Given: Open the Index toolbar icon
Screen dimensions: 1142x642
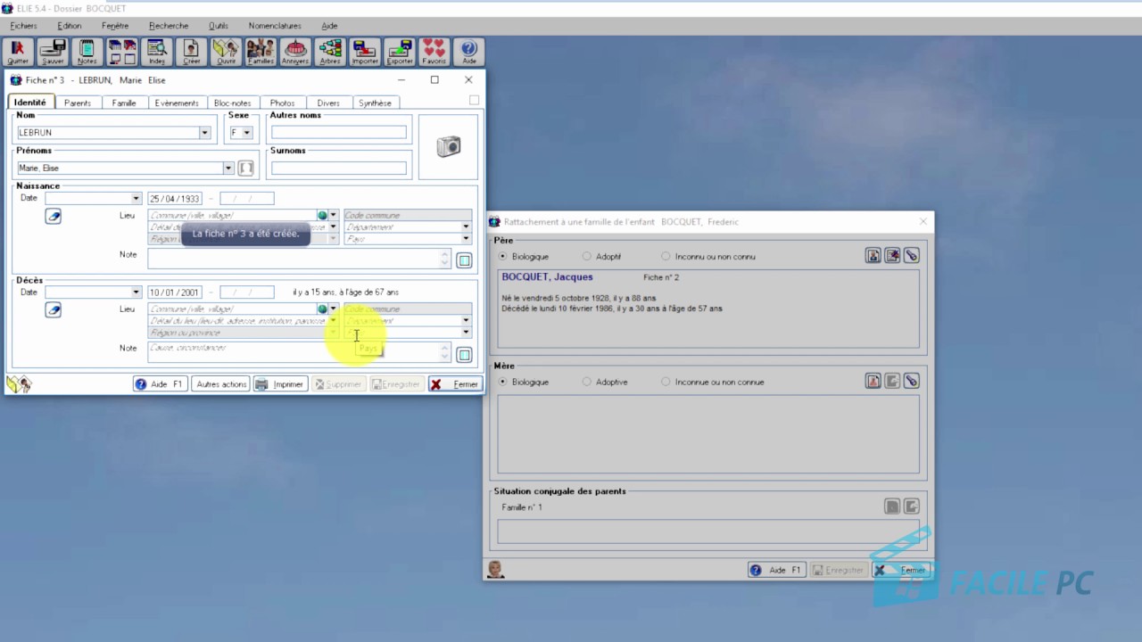Looking at the screenshot, I should pos(157,52).
